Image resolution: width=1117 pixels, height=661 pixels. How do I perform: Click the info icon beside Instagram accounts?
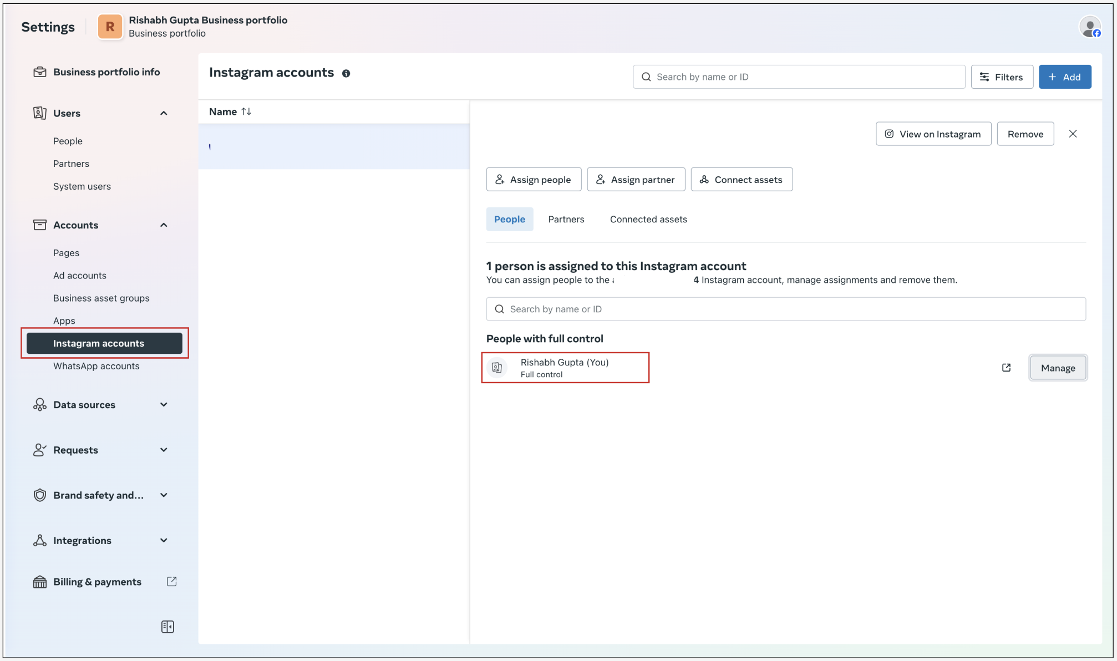pyautogui.click(x=346, y=73)
